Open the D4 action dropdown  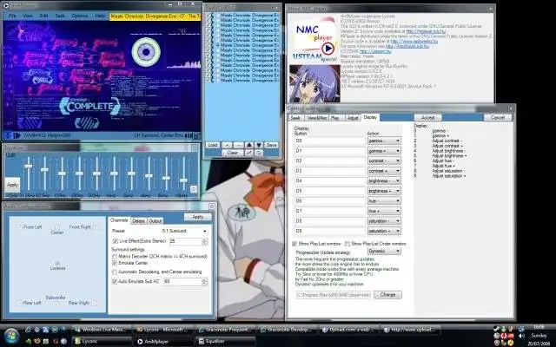click(x=384, y=180)
